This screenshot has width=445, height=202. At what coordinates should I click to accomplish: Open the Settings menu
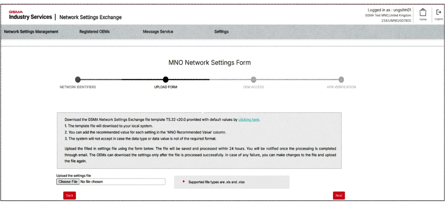[221, 32]
